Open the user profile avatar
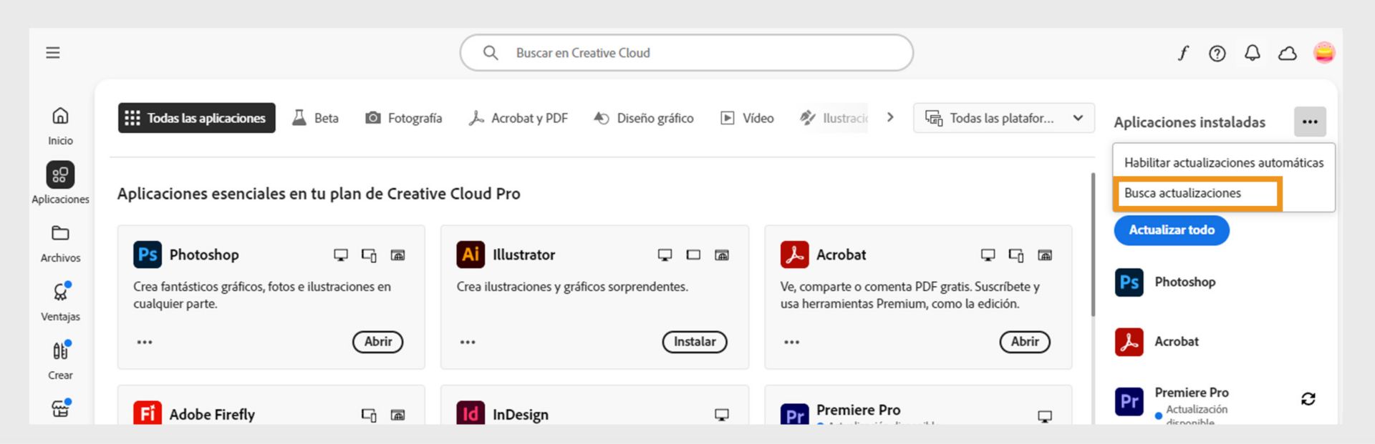 click(x=1323, y=53)
